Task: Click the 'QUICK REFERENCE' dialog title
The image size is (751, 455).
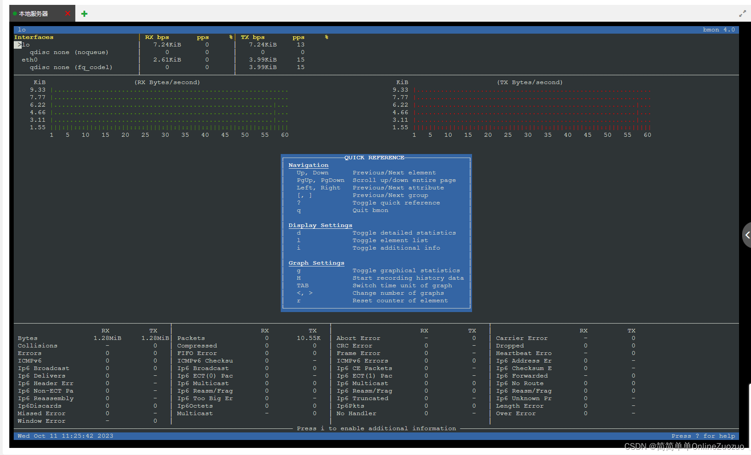Action: click(x=374, y=158)
